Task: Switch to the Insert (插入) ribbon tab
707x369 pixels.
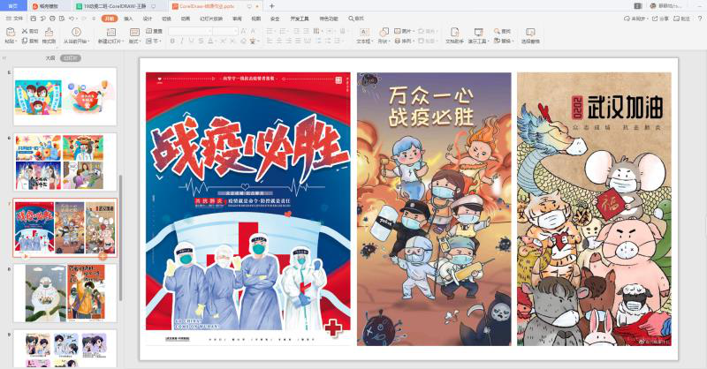Action: 128,19
